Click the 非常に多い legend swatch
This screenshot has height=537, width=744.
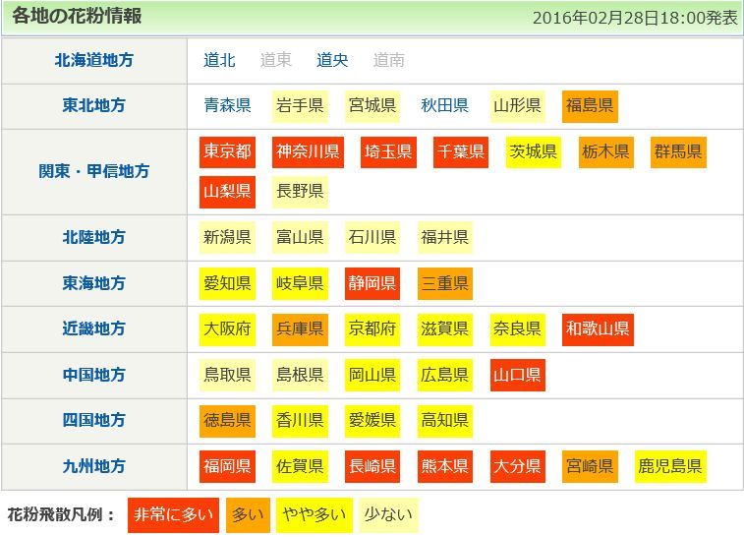pos(172,514)
